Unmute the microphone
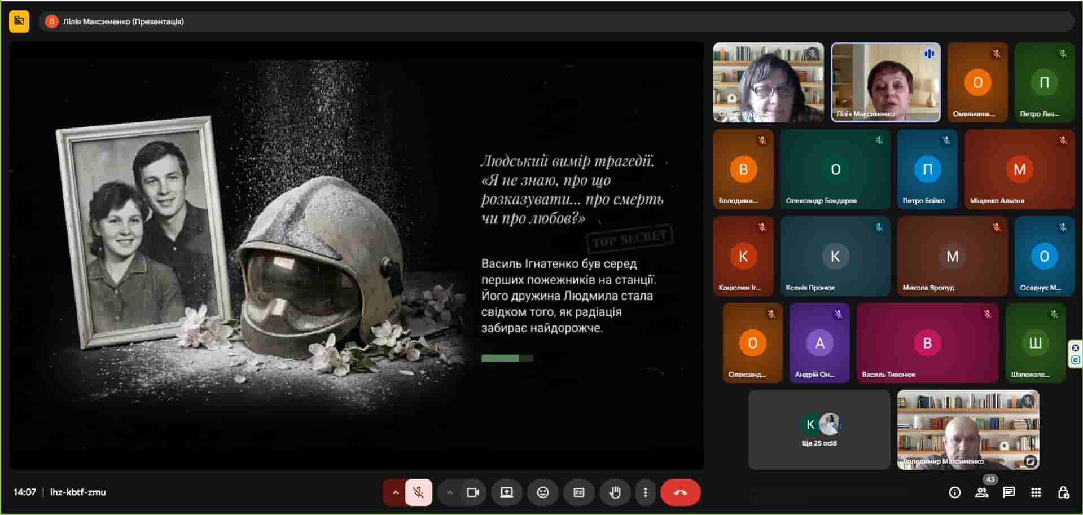The width and height of the screenshot is (1083, 515). pos(418,492)
